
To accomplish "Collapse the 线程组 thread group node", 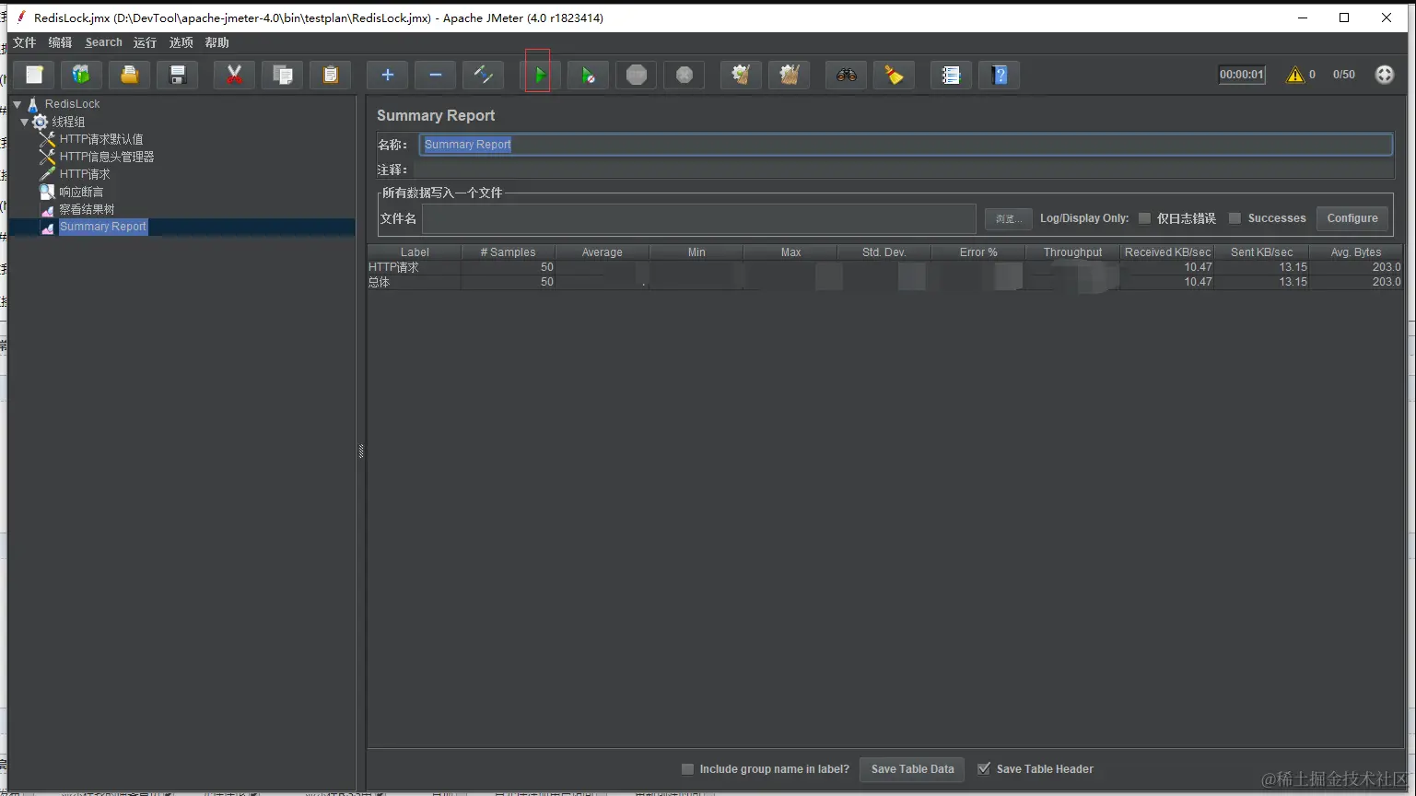I will [25, 122].
